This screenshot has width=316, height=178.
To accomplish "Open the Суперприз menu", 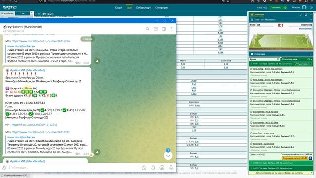I will [161, 8].
